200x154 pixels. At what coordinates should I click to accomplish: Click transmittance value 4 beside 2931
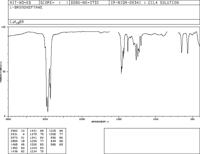pos(23,134)
